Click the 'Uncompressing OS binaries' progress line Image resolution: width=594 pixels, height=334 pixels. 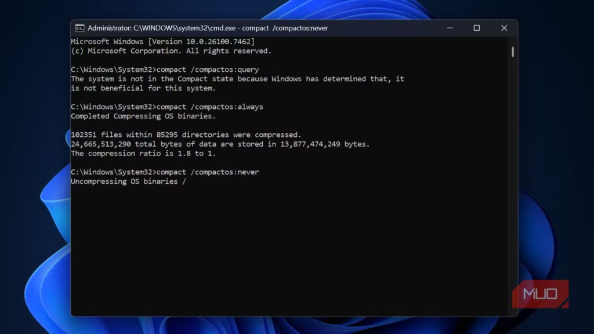128,181
